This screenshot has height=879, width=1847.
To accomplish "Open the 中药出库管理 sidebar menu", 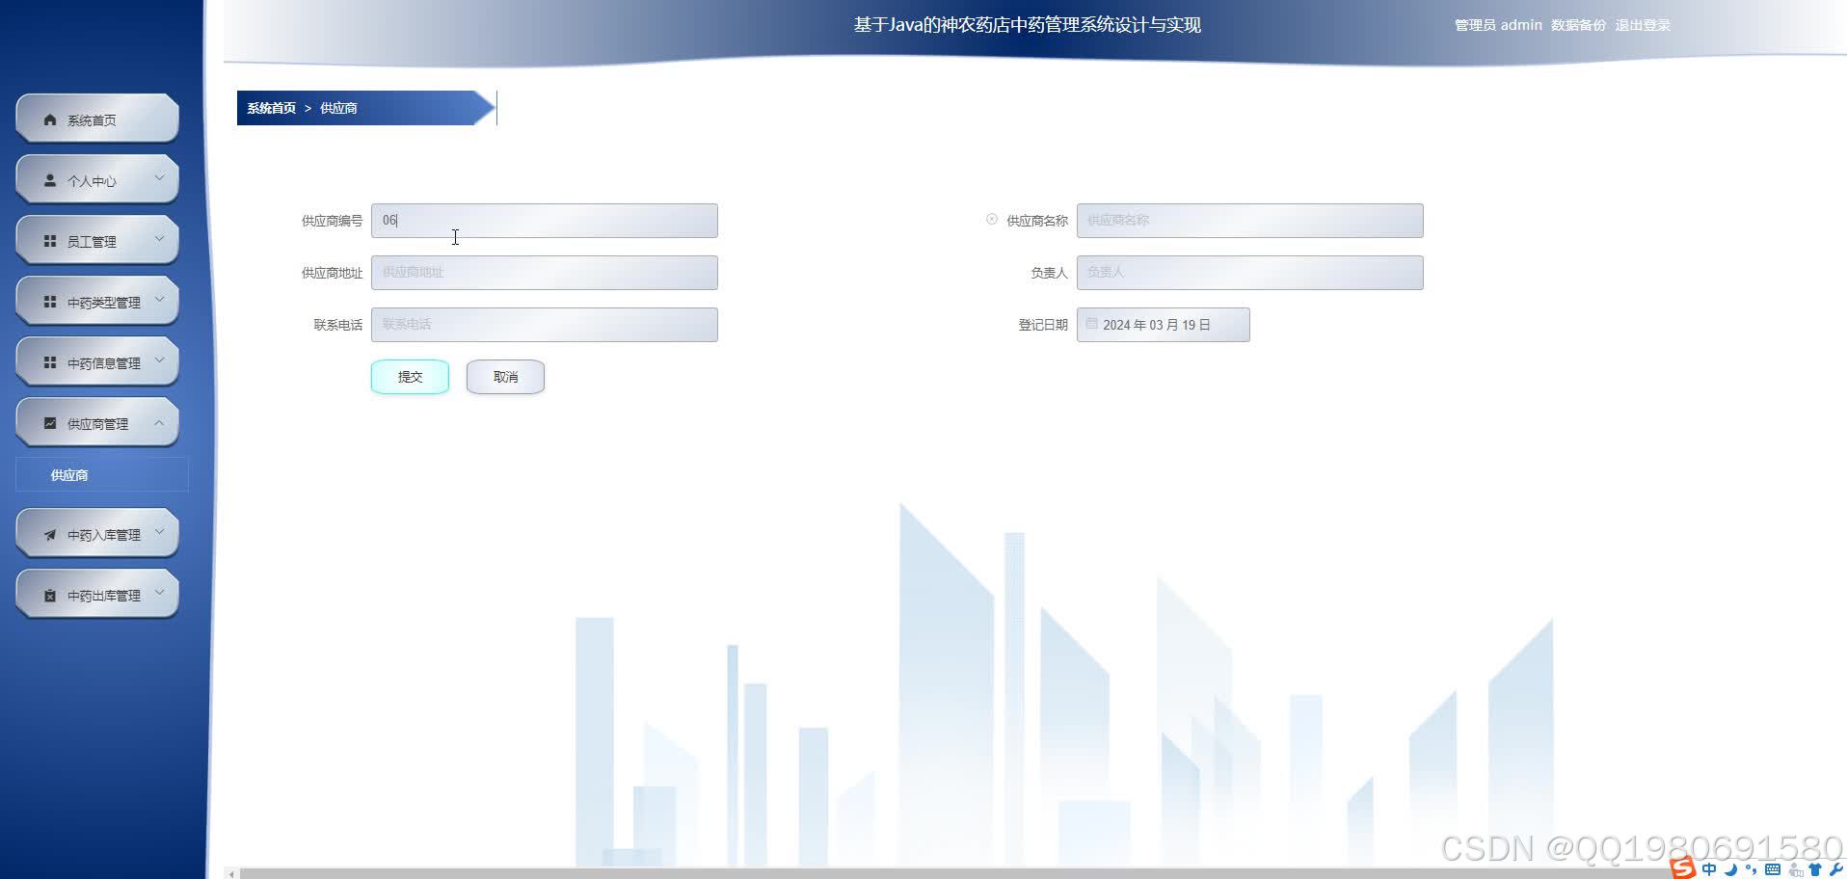I will pyautogui.click(x=97, y=595).
